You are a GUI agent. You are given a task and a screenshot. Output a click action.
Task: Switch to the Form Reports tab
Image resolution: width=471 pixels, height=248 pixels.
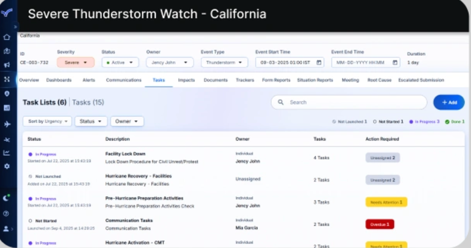click(x=276, y=80)
